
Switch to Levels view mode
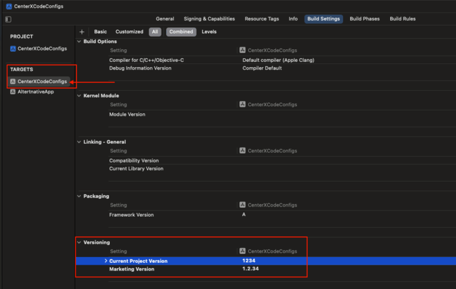click(209, 31)
